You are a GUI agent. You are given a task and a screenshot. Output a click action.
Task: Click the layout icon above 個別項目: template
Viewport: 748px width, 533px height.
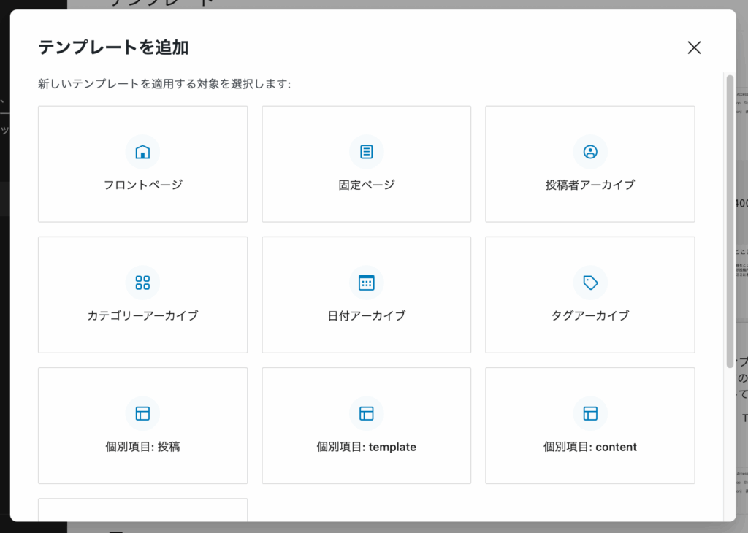pos(367,413)
